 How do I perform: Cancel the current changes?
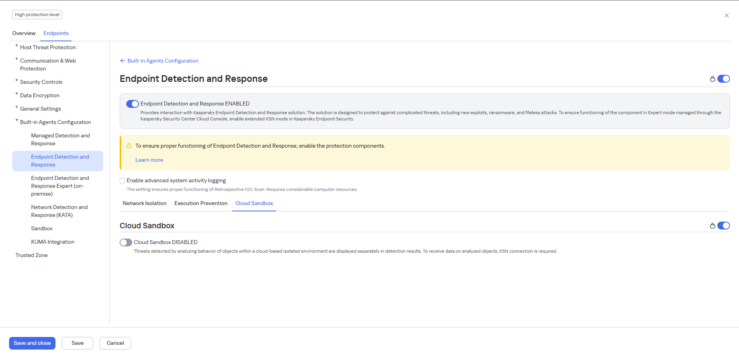115,343
